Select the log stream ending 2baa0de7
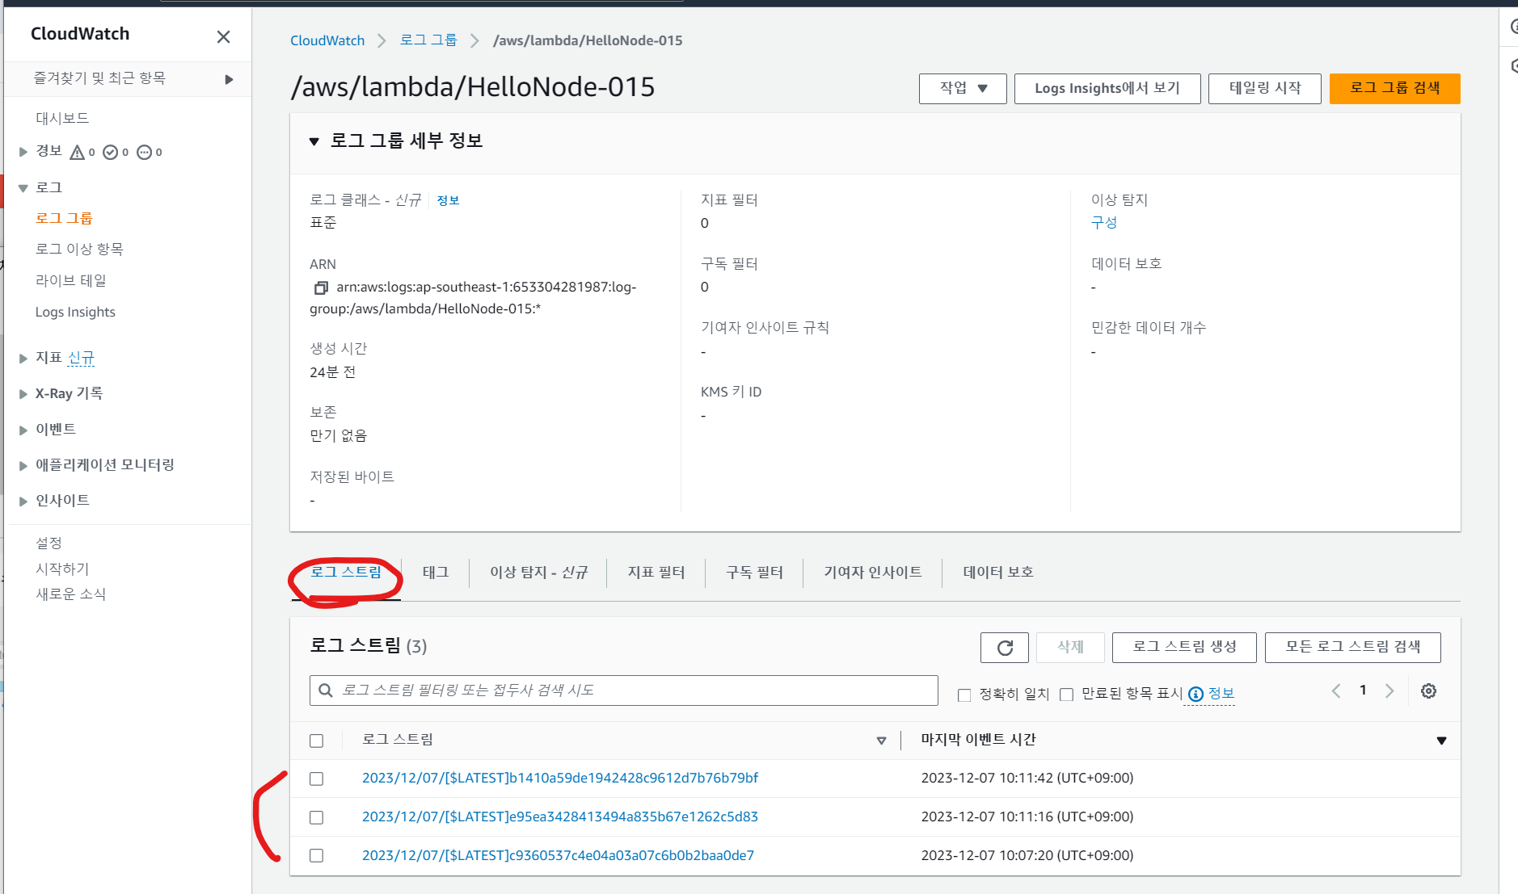The height and width of the screenshot is (894, 1518). point(317,855)
